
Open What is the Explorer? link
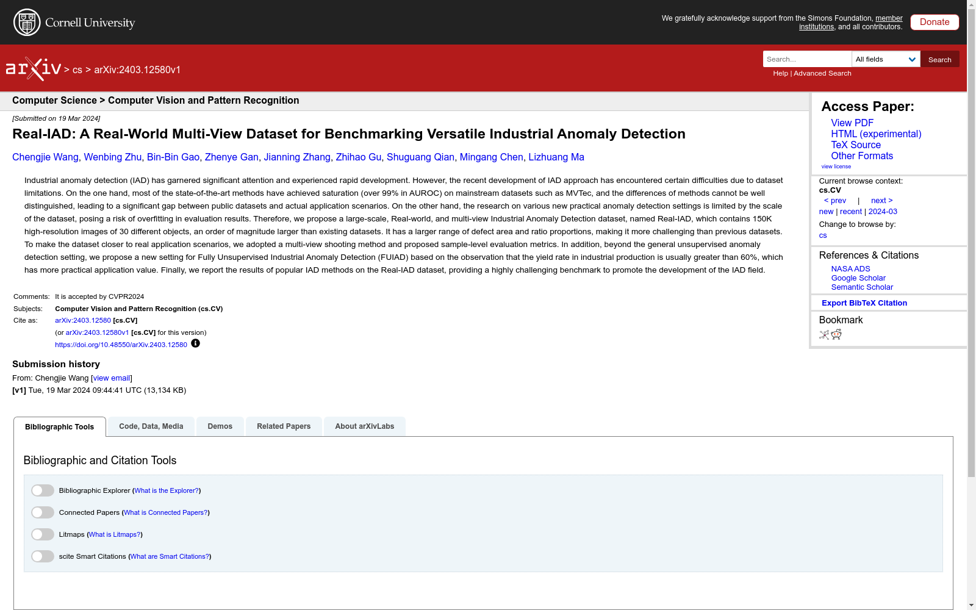click(167, 490)
